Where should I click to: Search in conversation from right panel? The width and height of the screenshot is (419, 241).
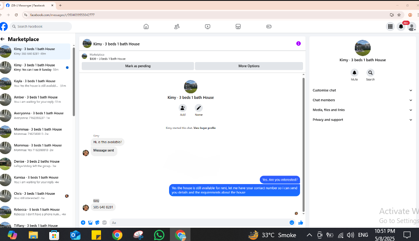370,73
